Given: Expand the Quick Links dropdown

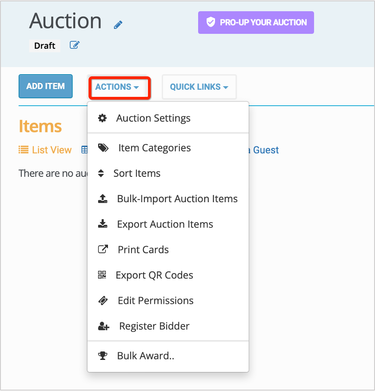Looking at the screenshot, I should point(199,87).
